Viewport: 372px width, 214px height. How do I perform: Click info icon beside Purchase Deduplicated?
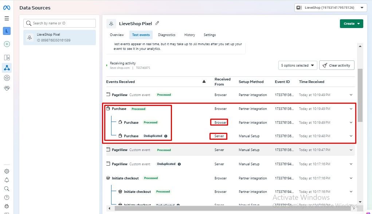coord(166,136)
